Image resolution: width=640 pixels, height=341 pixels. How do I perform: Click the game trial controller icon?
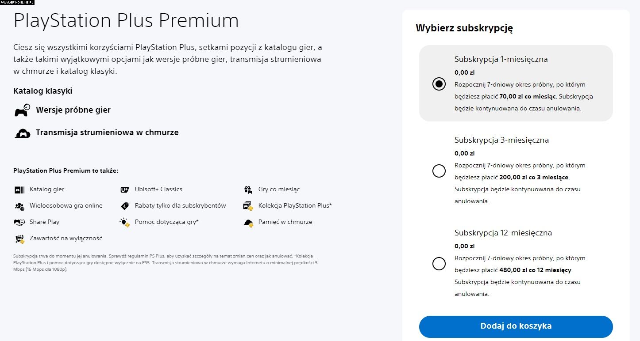click(22, 110)
